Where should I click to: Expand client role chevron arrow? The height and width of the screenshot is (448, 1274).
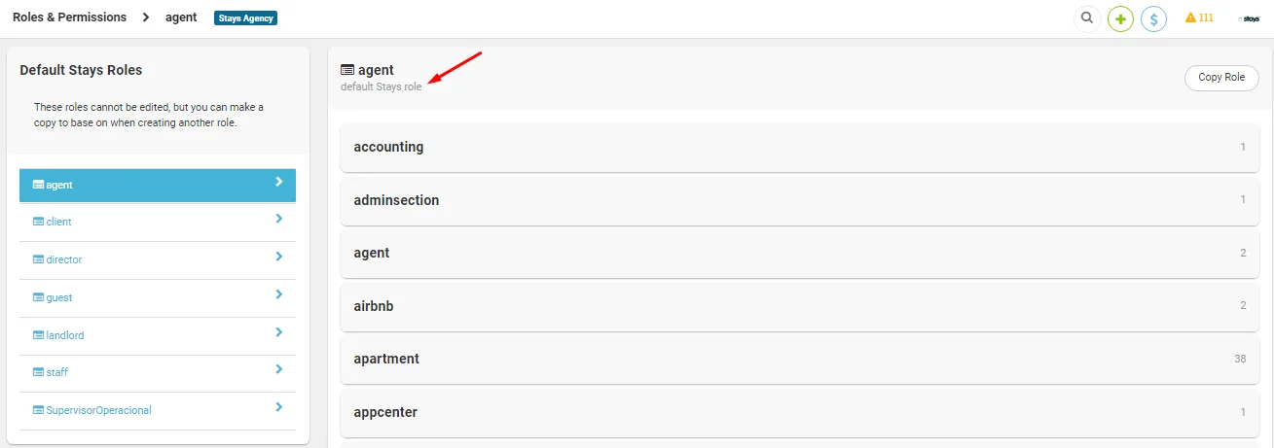pos(278,219)
